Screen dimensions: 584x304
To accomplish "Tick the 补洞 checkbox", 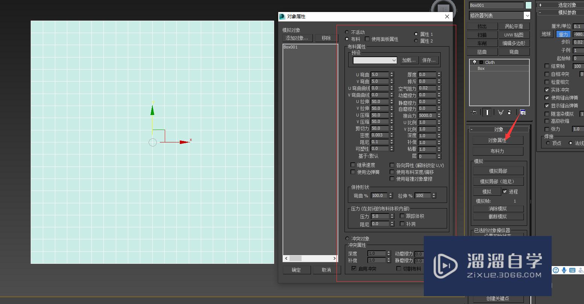I will click(402, 224).
